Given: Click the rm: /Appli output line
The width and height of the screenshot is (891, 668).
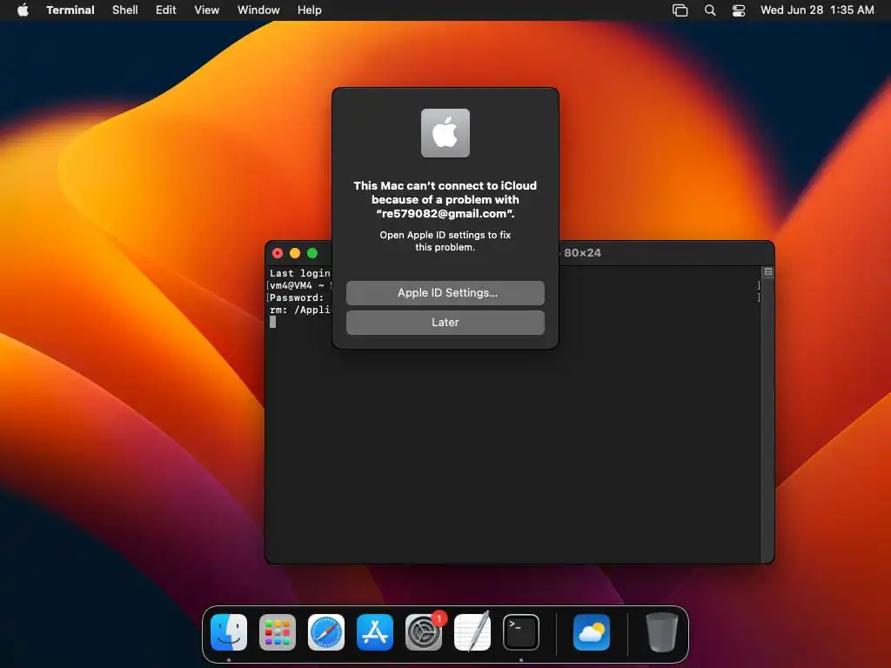Looking at the screenshot, I should tap(299, 310).
